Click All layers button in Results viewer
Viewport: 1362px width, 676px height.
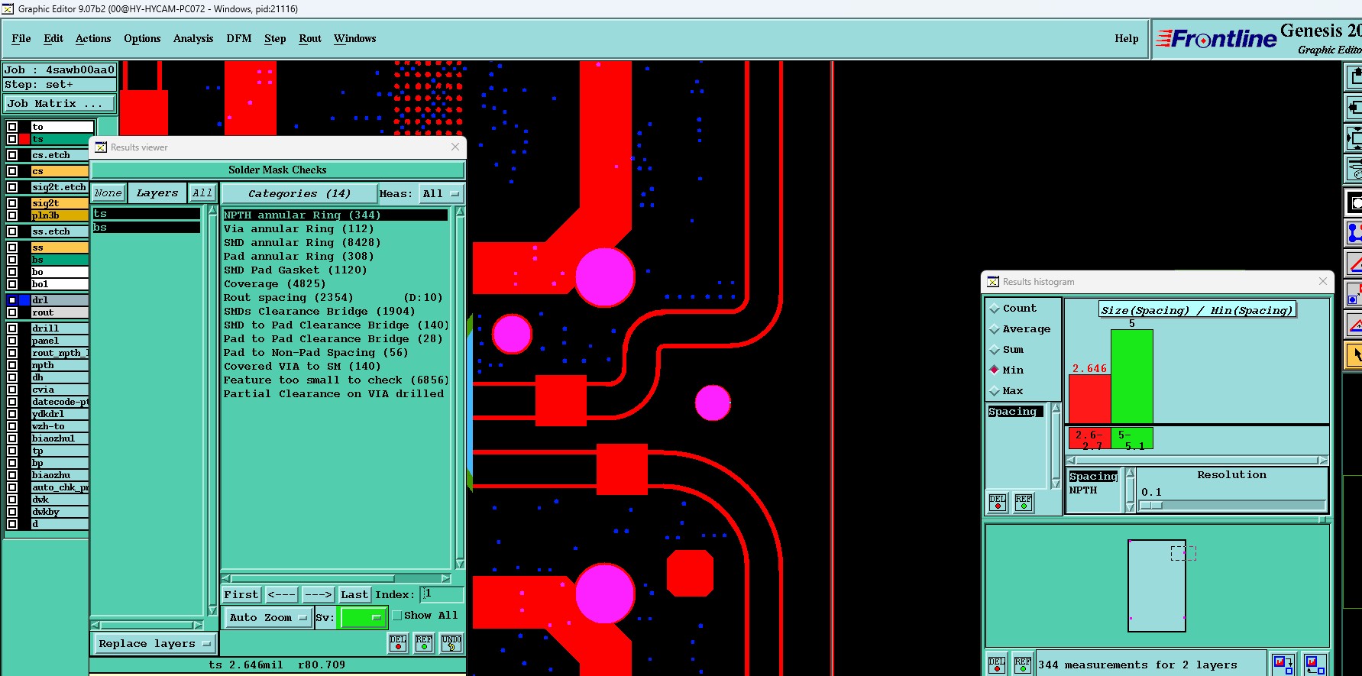coord(202,193)
